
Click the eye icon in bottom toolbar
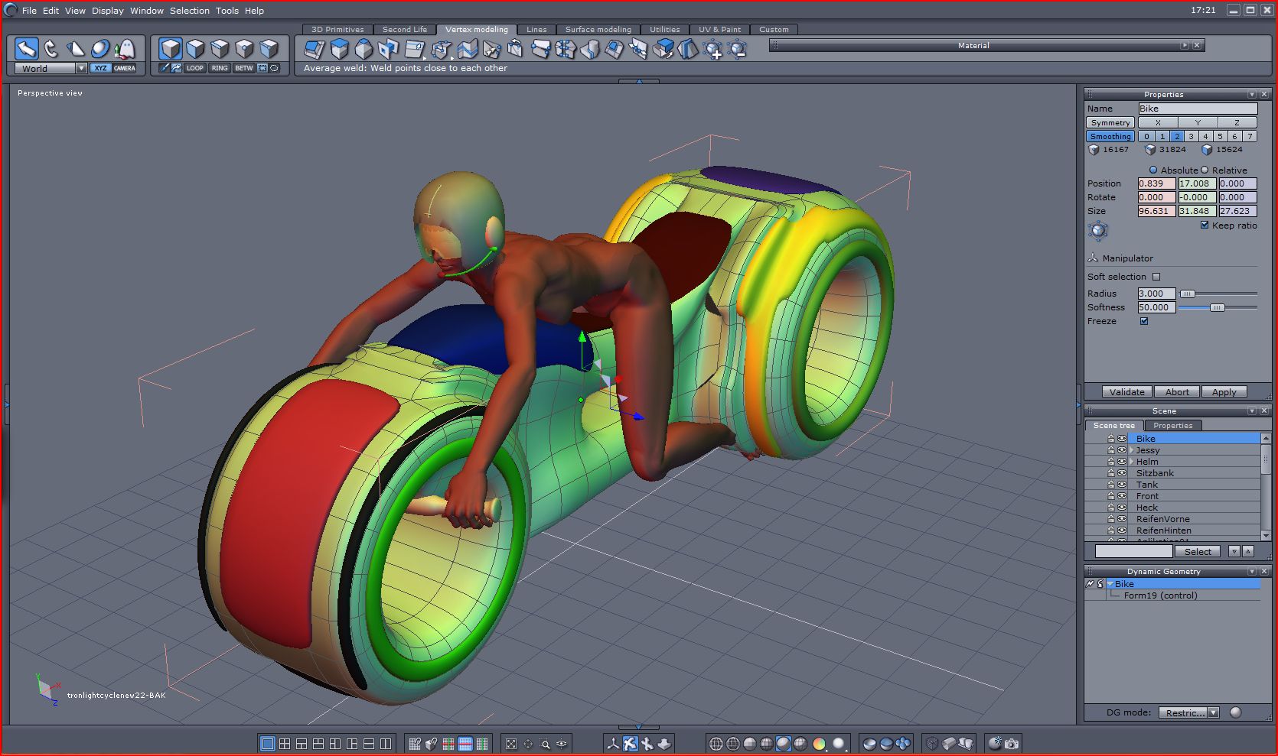click(562, 743)
